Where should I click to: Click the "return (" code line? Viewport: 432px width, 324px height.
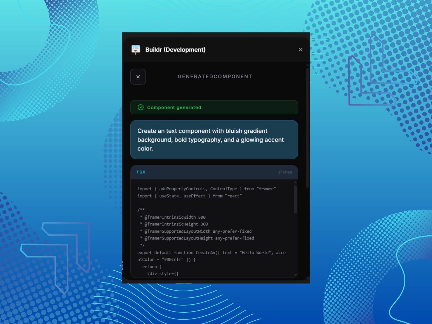pyautogui.click(x=152, y=266)
